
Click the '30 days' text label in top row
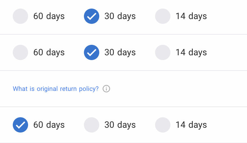pyautogui.click(x=120, y=16)
